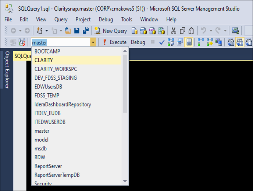Viewport: 253px width, 191px height.
Task: Click the Copy icon in toolbar
Action: click(182, 31)
